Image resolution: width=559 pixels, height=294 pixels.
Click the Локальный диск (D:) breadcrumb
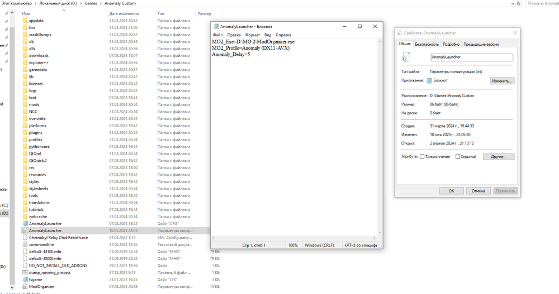58,3
